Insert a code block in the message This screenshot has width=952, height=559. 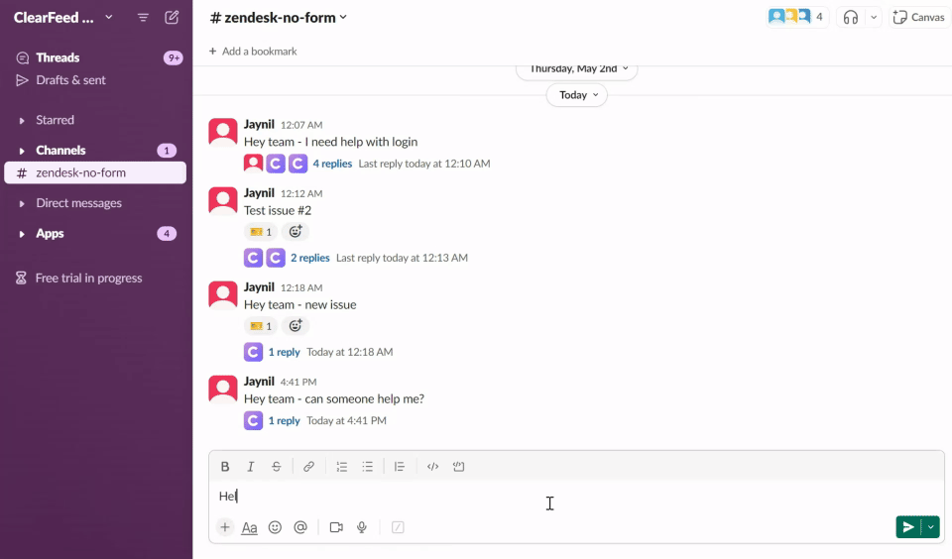coord(459,467)
